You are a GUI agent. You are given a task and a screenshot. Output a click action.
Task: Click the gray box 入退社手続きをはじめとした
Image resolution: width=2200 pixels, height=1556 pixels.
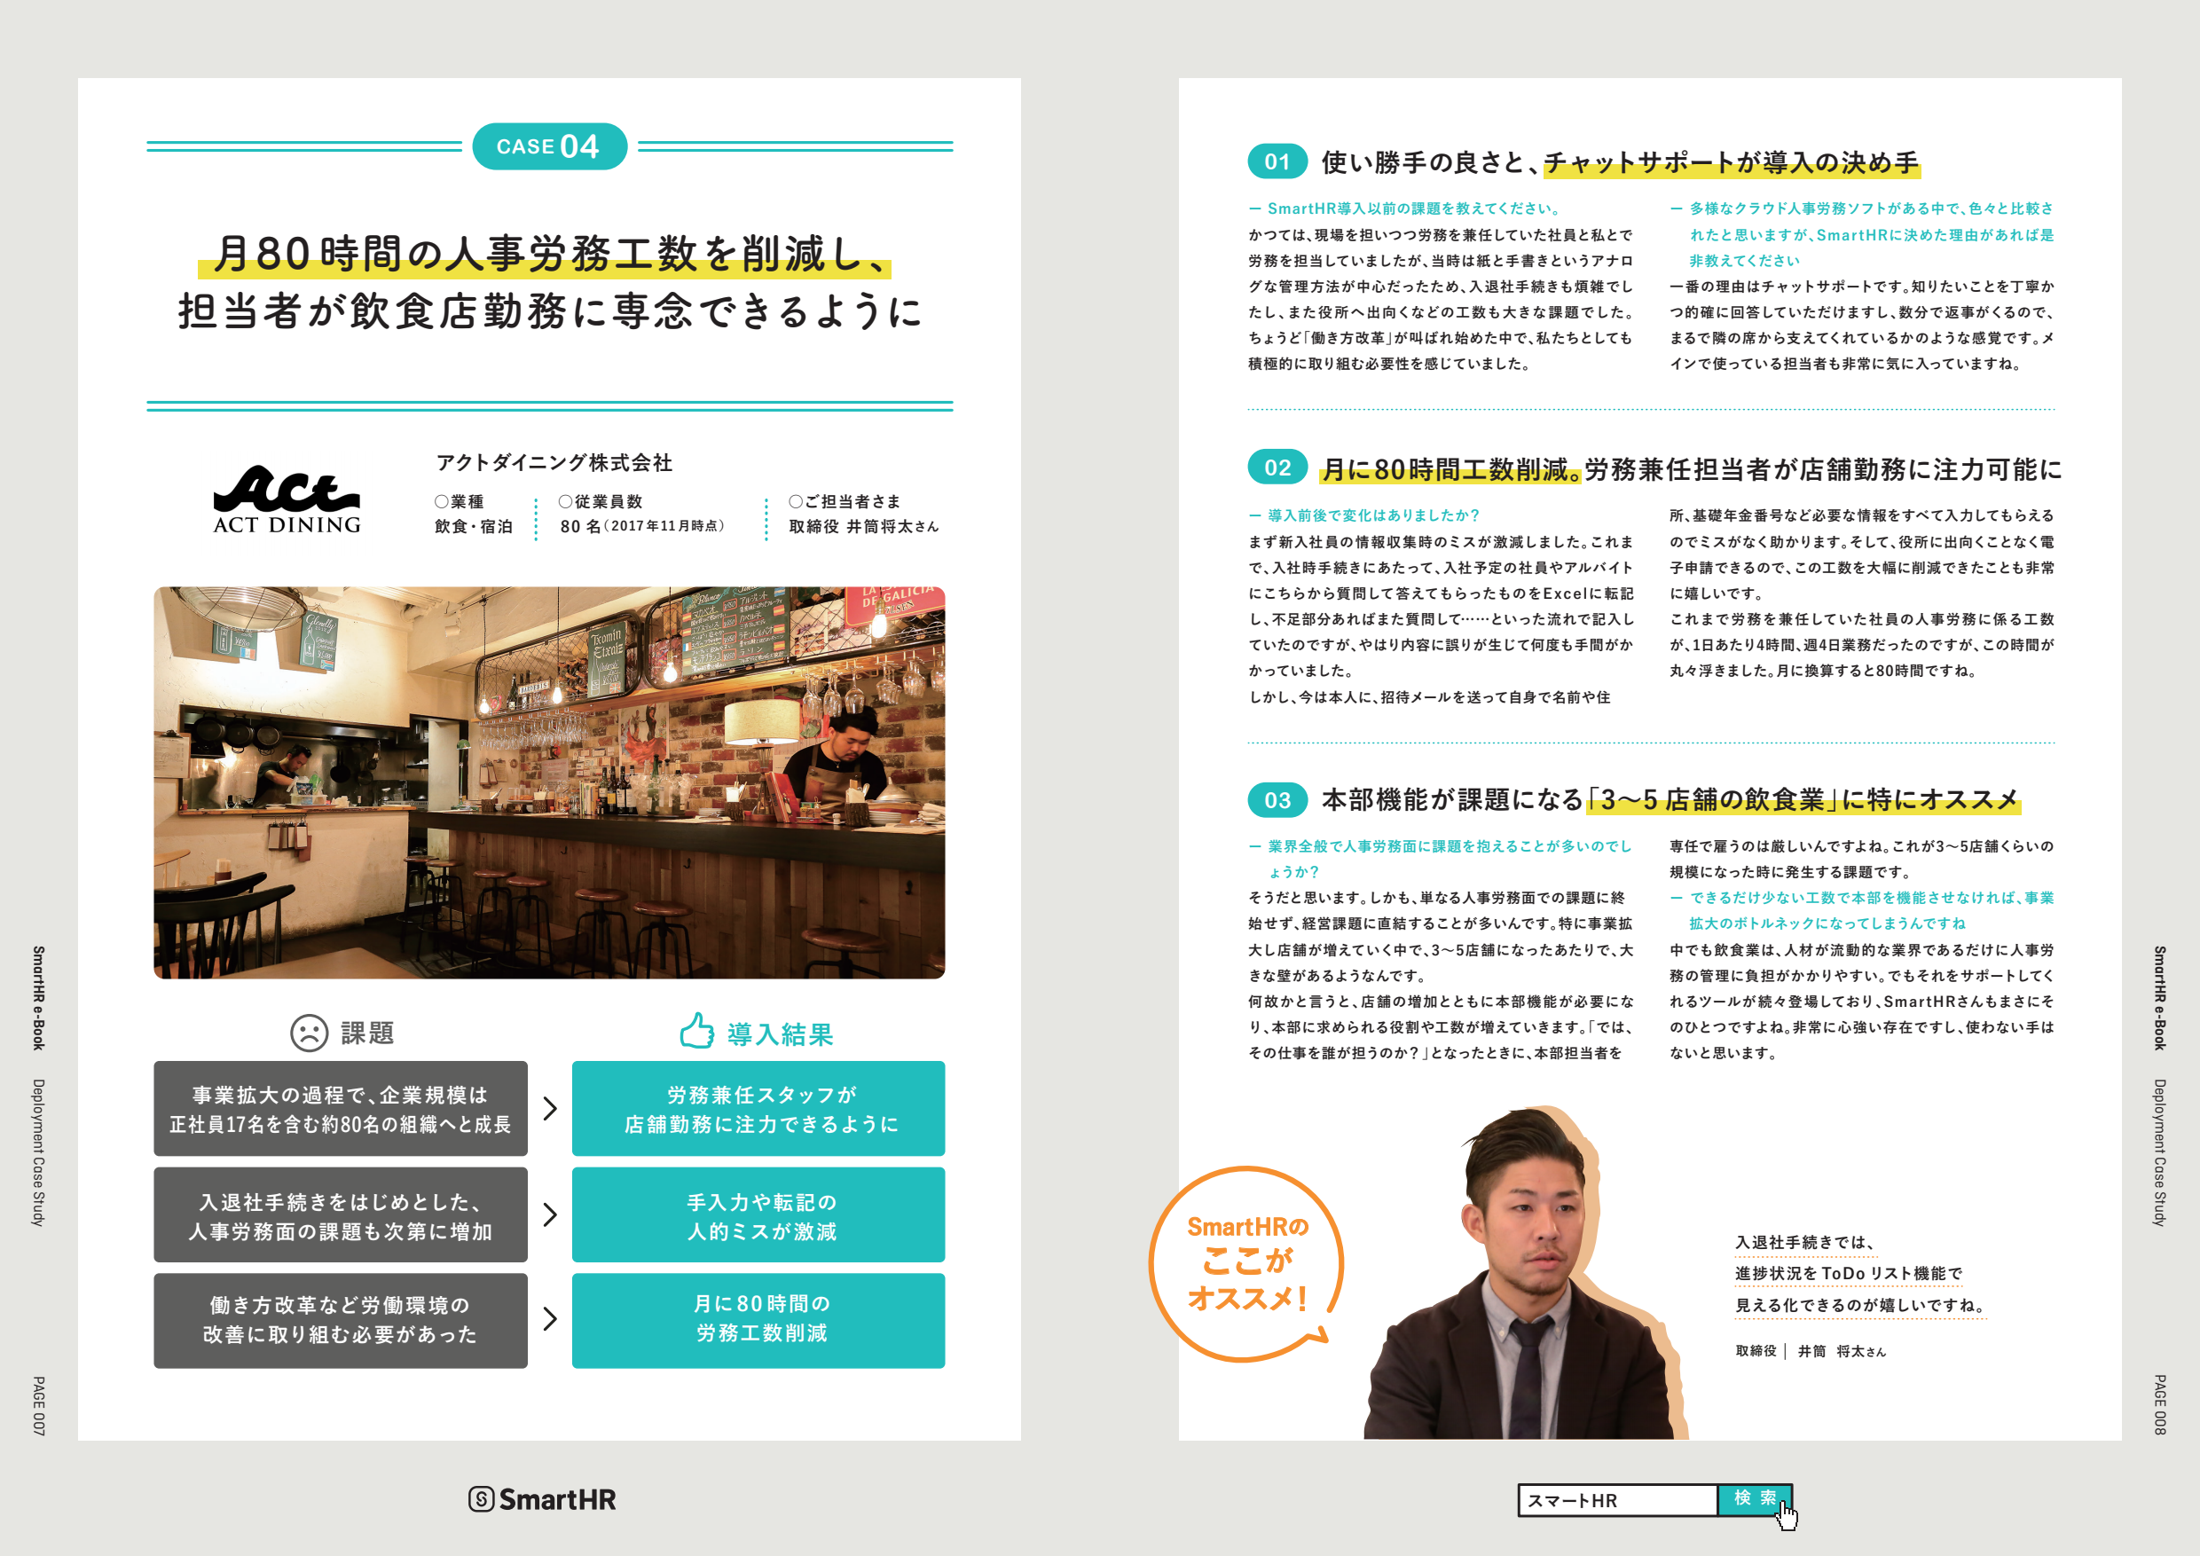tap(340, 1215)
